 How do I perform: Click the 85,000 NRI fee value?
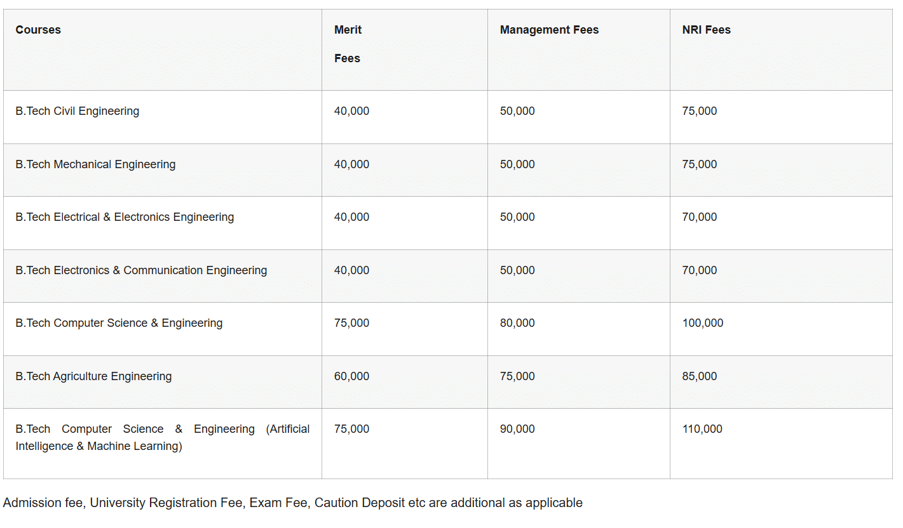[699, 376]
